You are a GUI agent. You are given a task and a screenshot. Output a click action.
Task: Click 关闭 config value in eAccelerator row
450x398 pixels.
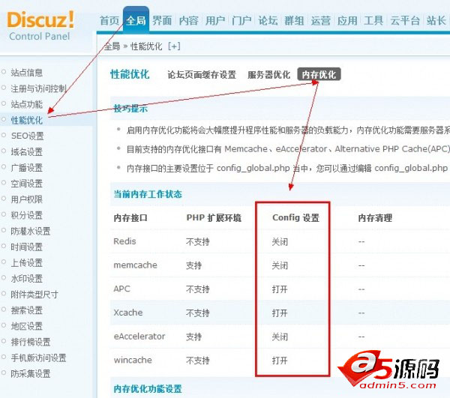280,337
